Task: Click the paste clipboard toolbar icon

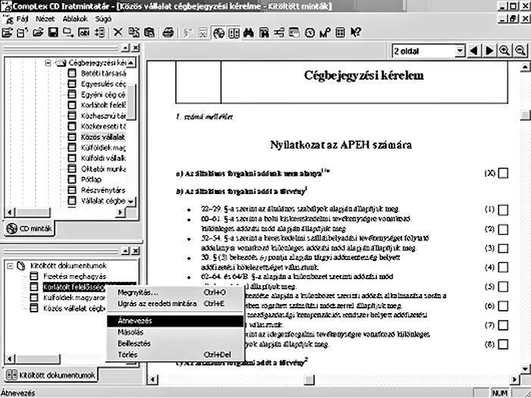Action: (x=149, y=33)
